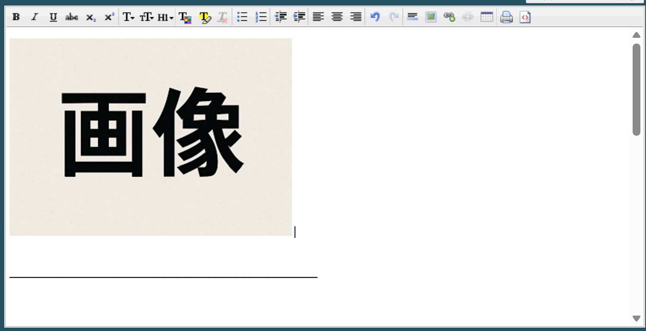The width and height of the screenshot is (646, 331).
Task: Click the scrollbar down arrow
Action: (x=637, y=319)
